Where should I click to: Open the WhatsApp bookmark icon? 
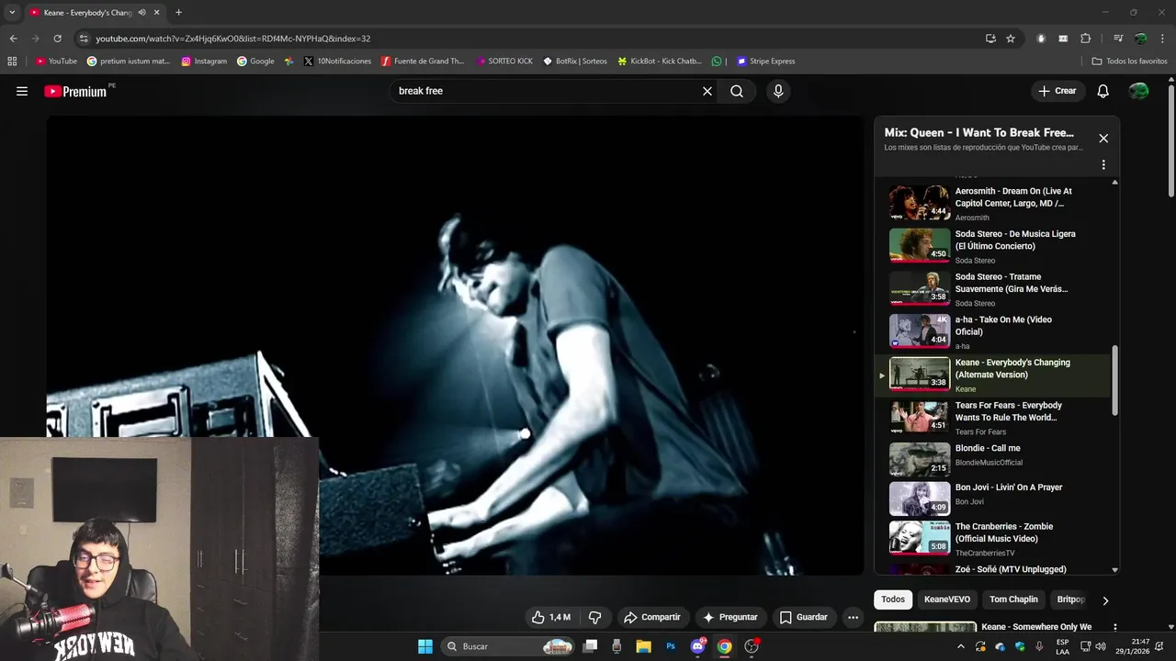[717, 62]
